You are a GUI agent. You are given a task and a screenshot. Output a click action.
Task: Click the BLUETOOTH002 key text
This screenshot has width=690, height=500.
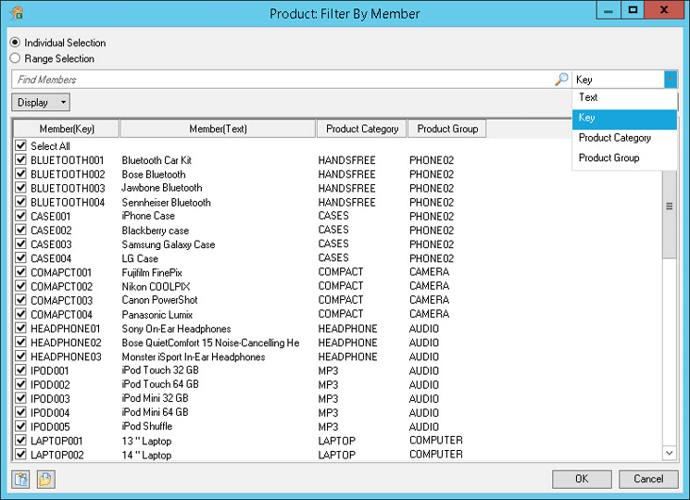pyautogui.click(x=68, y=174)
